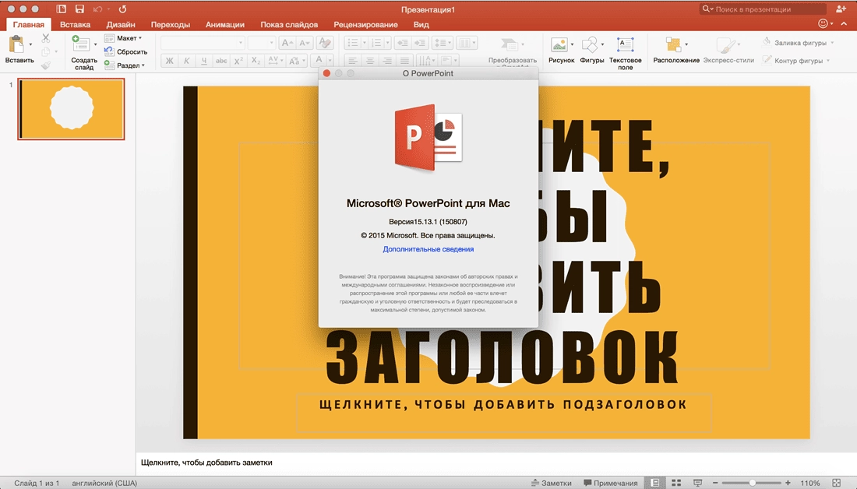This screenshot has height=489, width=857.
Task: Click the Текстовое поле text box icon
Action: [625, 45]
